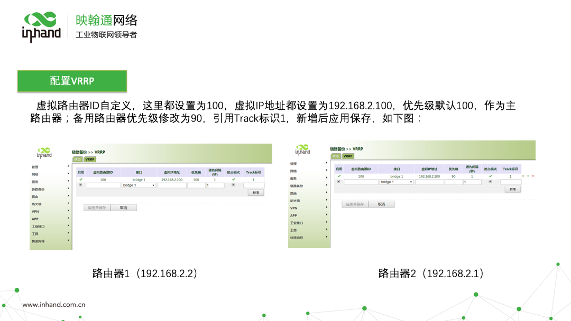Screen dimensions: 571x321
Task: Open the www.inhand.com.cn link
Action: pos(54,305)
